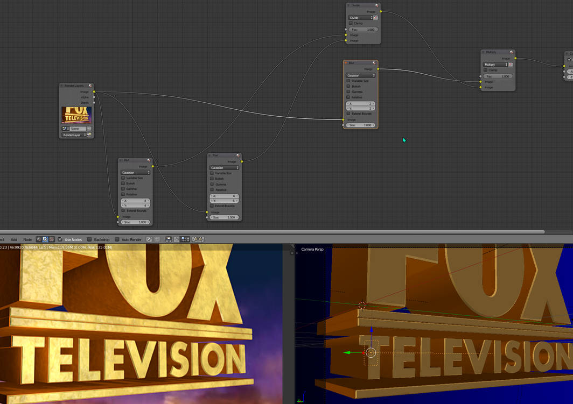Open the Divide blend type dropdown

point(360,18)
